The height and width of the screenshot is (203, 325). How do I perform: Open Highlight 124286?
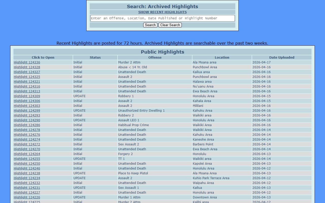(x=27, y=125)
